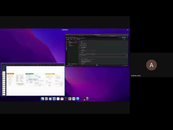The height and width of the screenshot is (130, 173).
Task: Click the browser address bar of Colab window
Action: pos(97,35)
